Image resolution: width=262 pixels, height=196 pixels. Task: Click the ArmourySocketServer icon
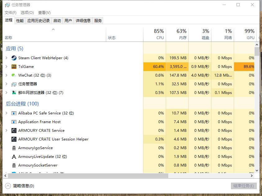click(x=14, y=165)
